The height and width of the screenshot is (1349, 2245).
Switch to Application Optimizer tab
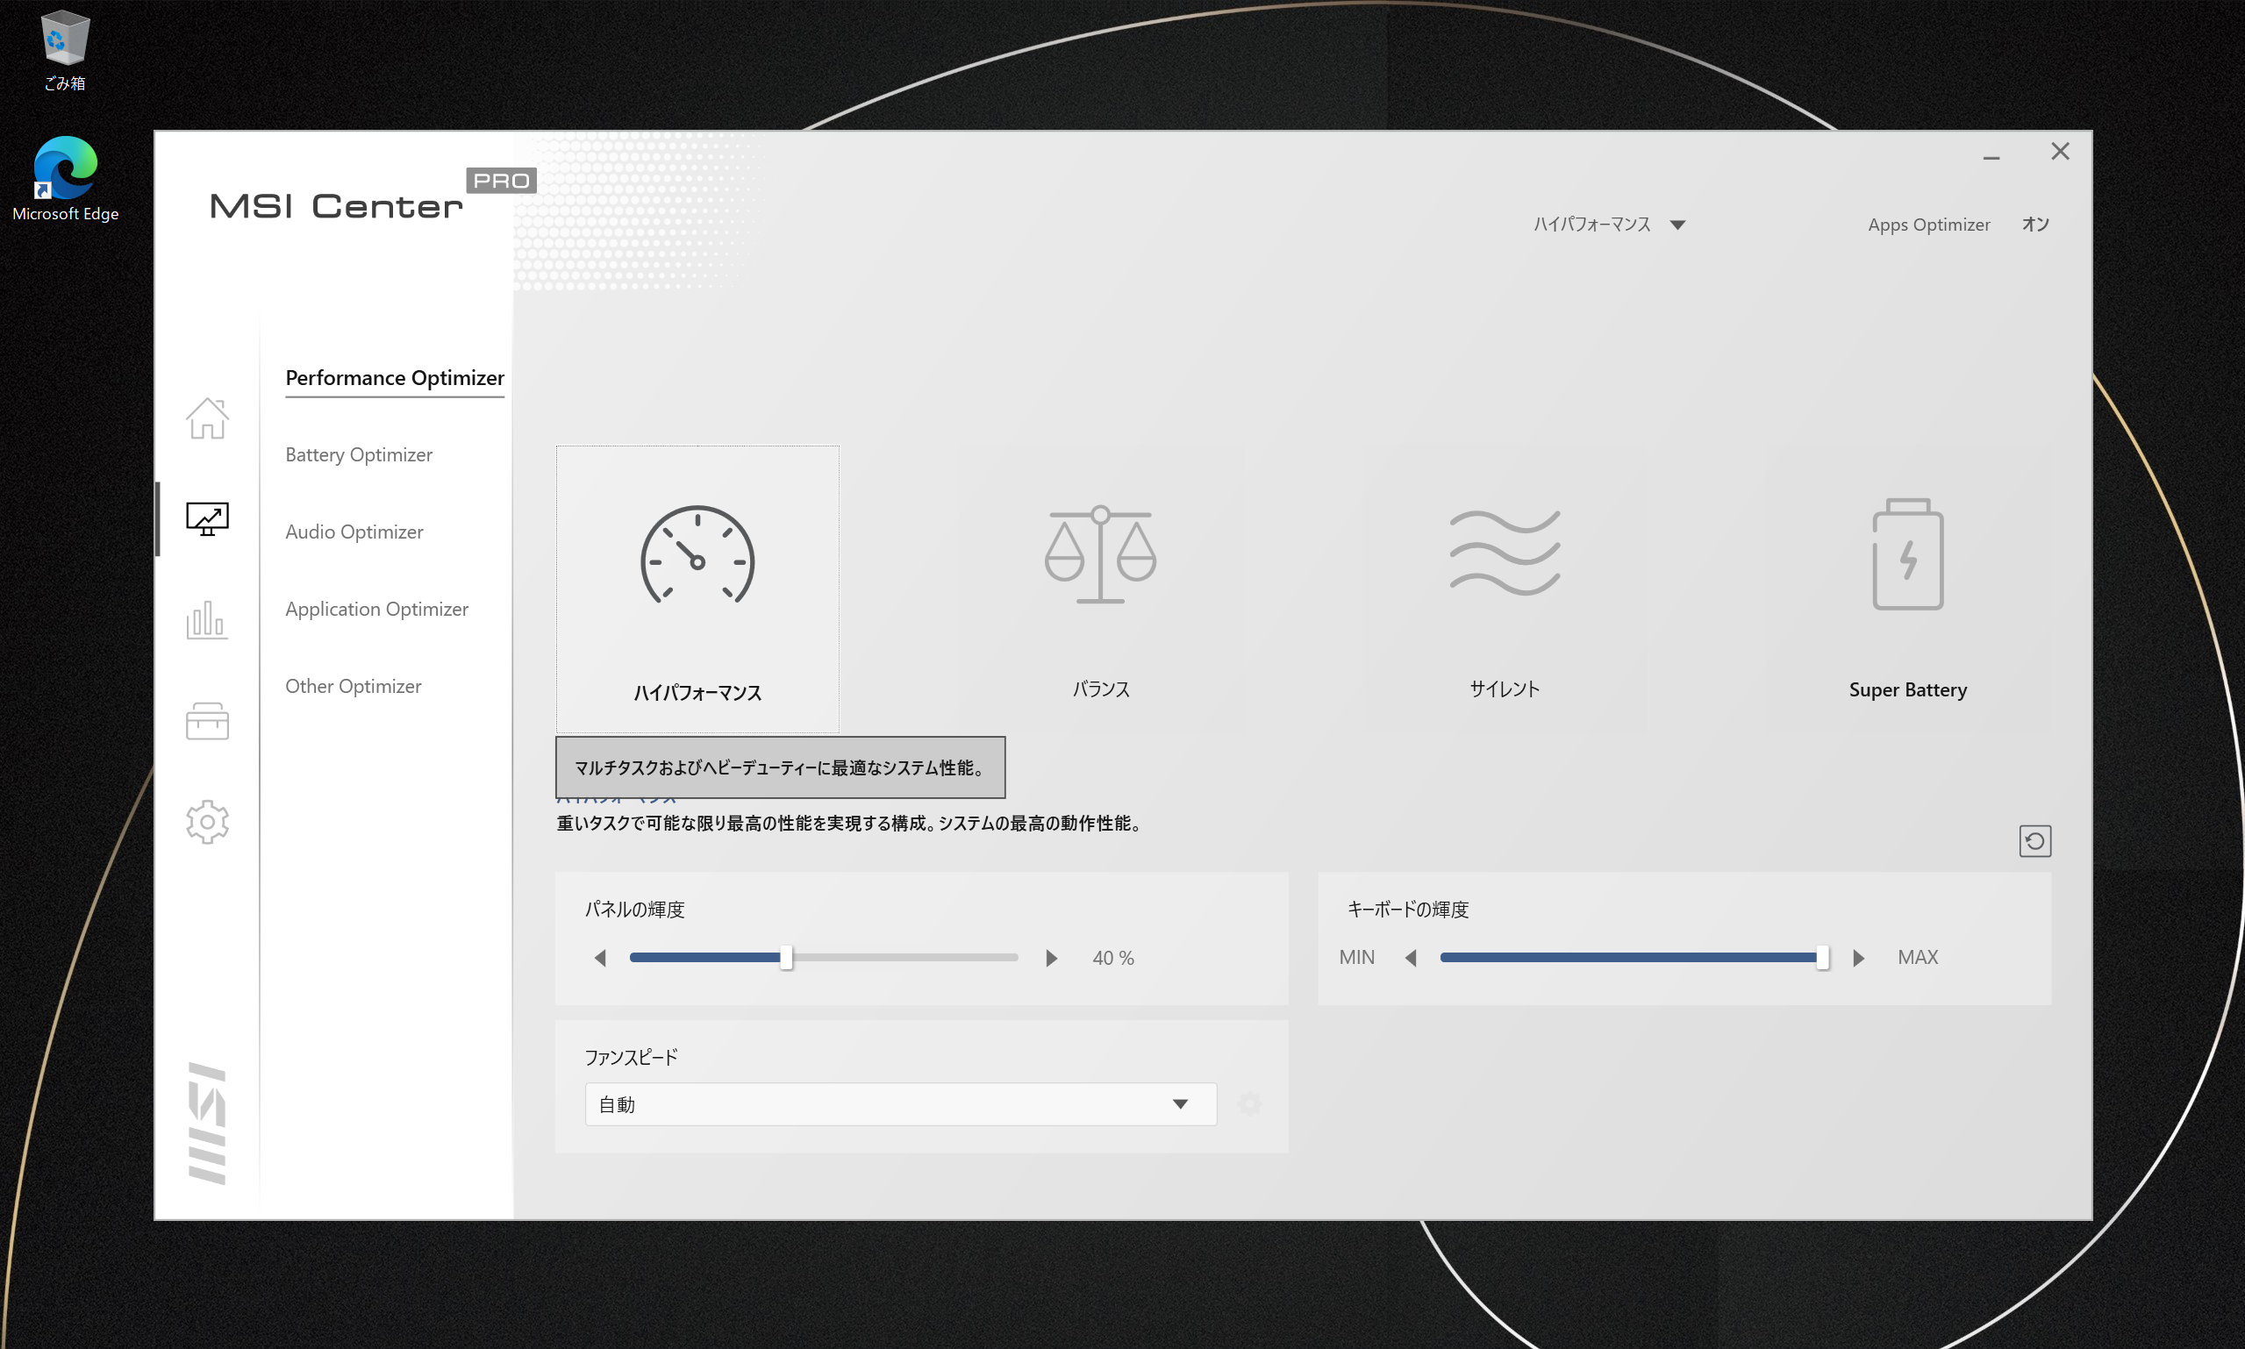pyautogui.click(x=376, y=609)
